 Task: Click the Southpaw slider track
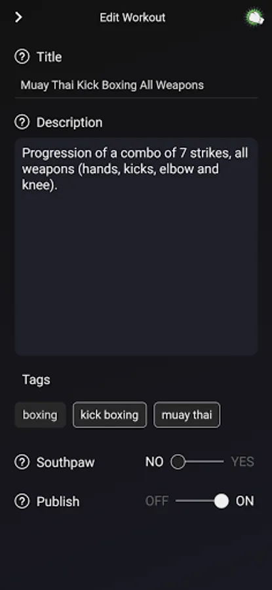[197, 462]
